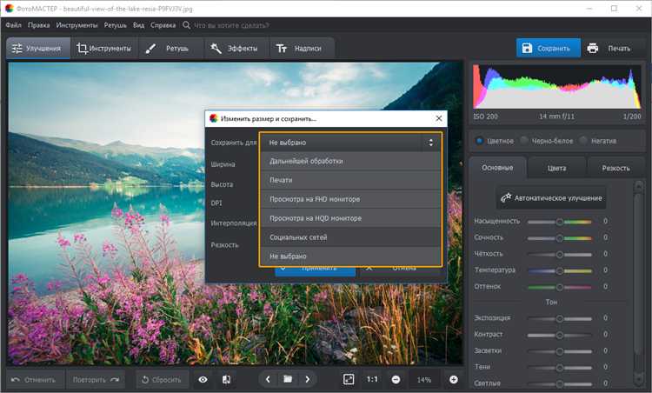Switch to the Эффекты tab

(236, 49)
